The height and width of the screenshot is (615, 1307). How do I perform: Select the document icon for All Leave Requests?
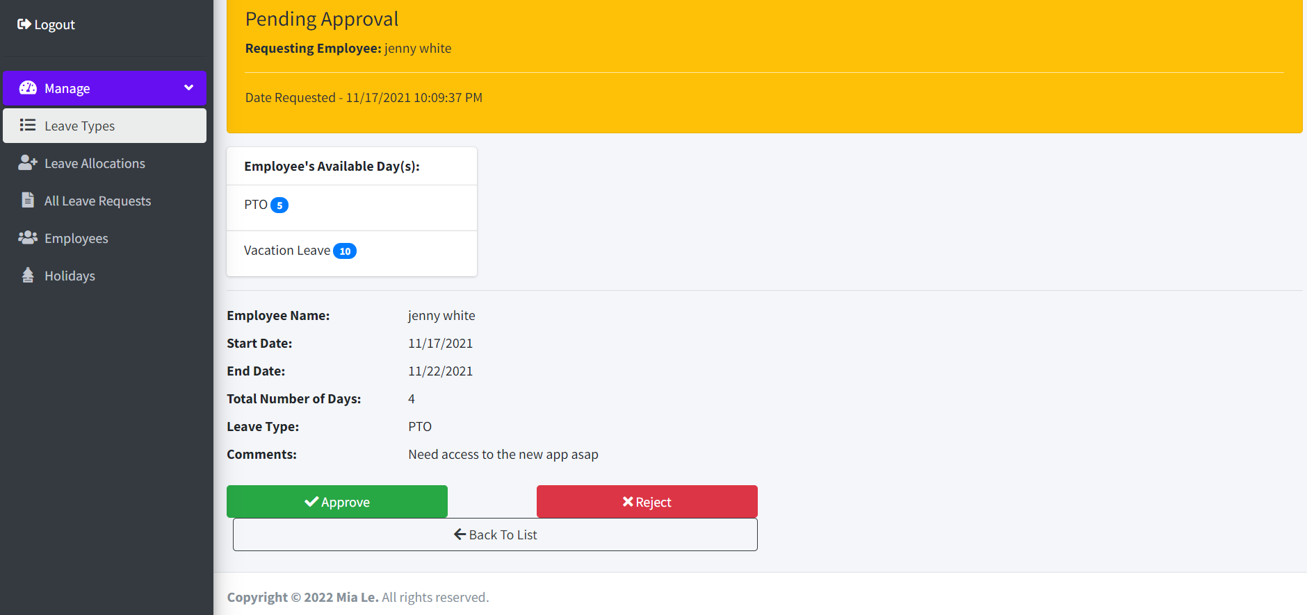point(28,200)
